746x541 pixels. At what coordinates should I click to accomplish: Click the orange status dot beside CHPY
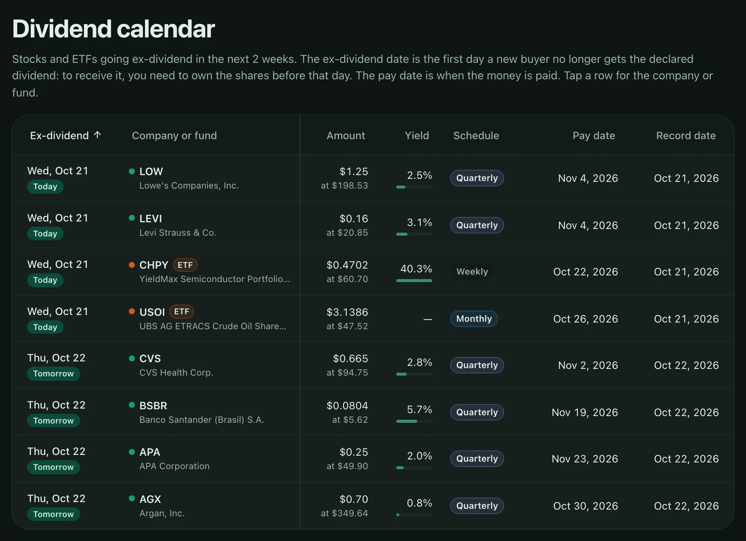[132, 265]
